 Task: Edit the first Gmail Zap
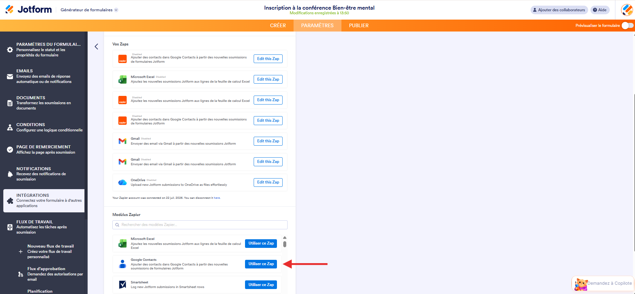(x=268, y=141)
